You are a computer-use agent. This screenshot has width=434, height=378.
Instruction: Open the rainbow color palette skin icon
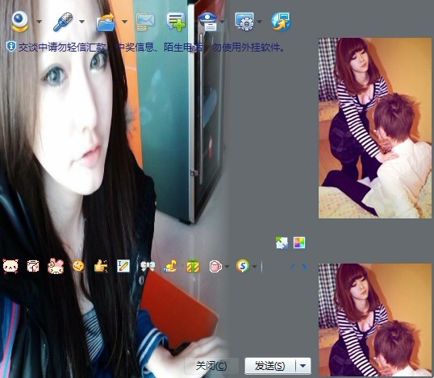tap(299, 243)
